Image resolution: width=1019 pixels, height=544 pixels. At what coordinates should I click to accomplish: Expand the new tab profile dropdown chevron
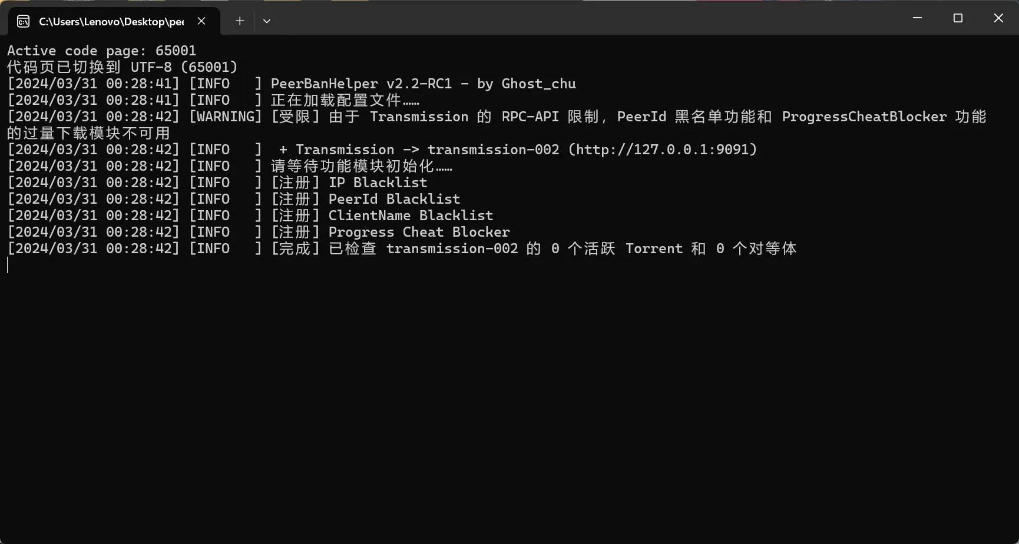(267, 21)
